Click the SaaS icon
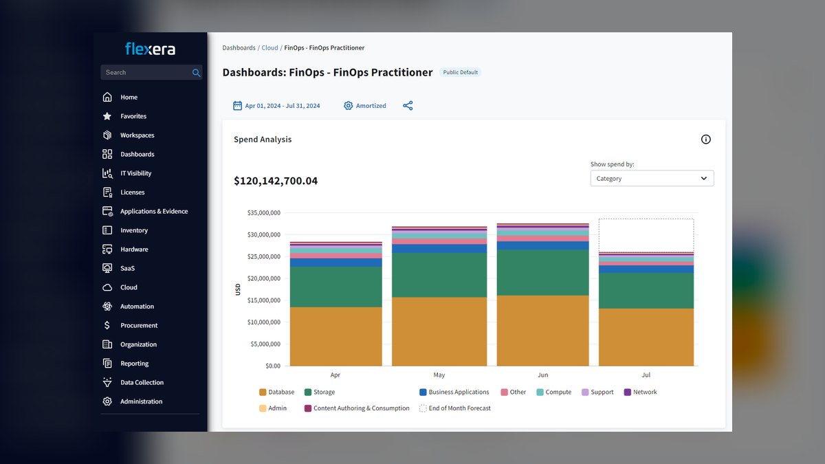 (107, 268)
